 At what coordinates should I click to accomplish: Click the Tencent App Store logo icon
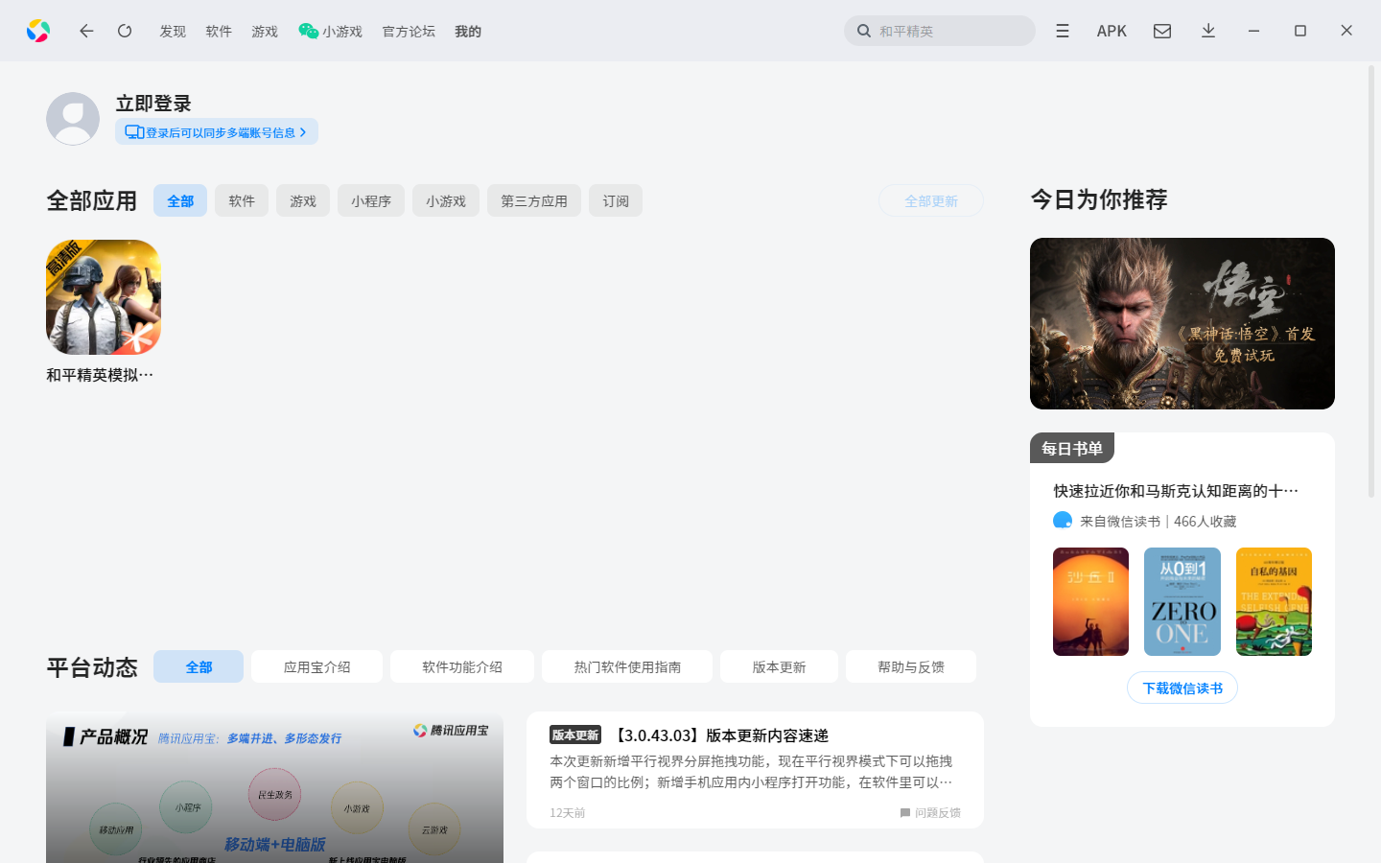pos(38,31)
